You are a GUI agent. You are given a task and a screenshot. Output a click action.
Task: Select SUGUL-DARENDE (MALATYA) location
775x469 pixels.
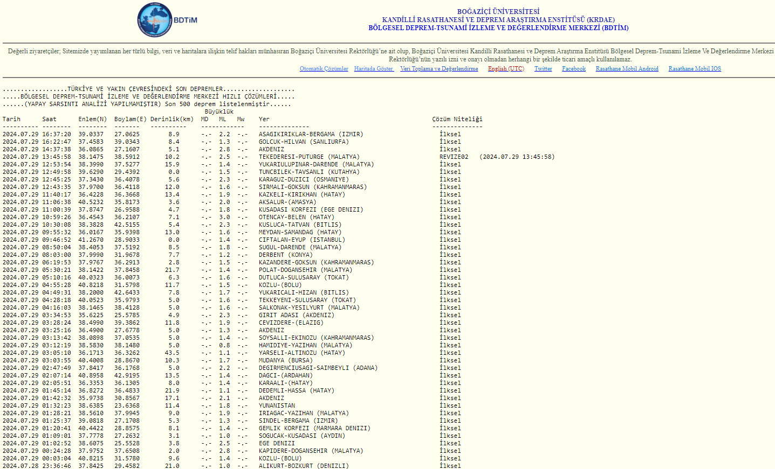(300, 248)
